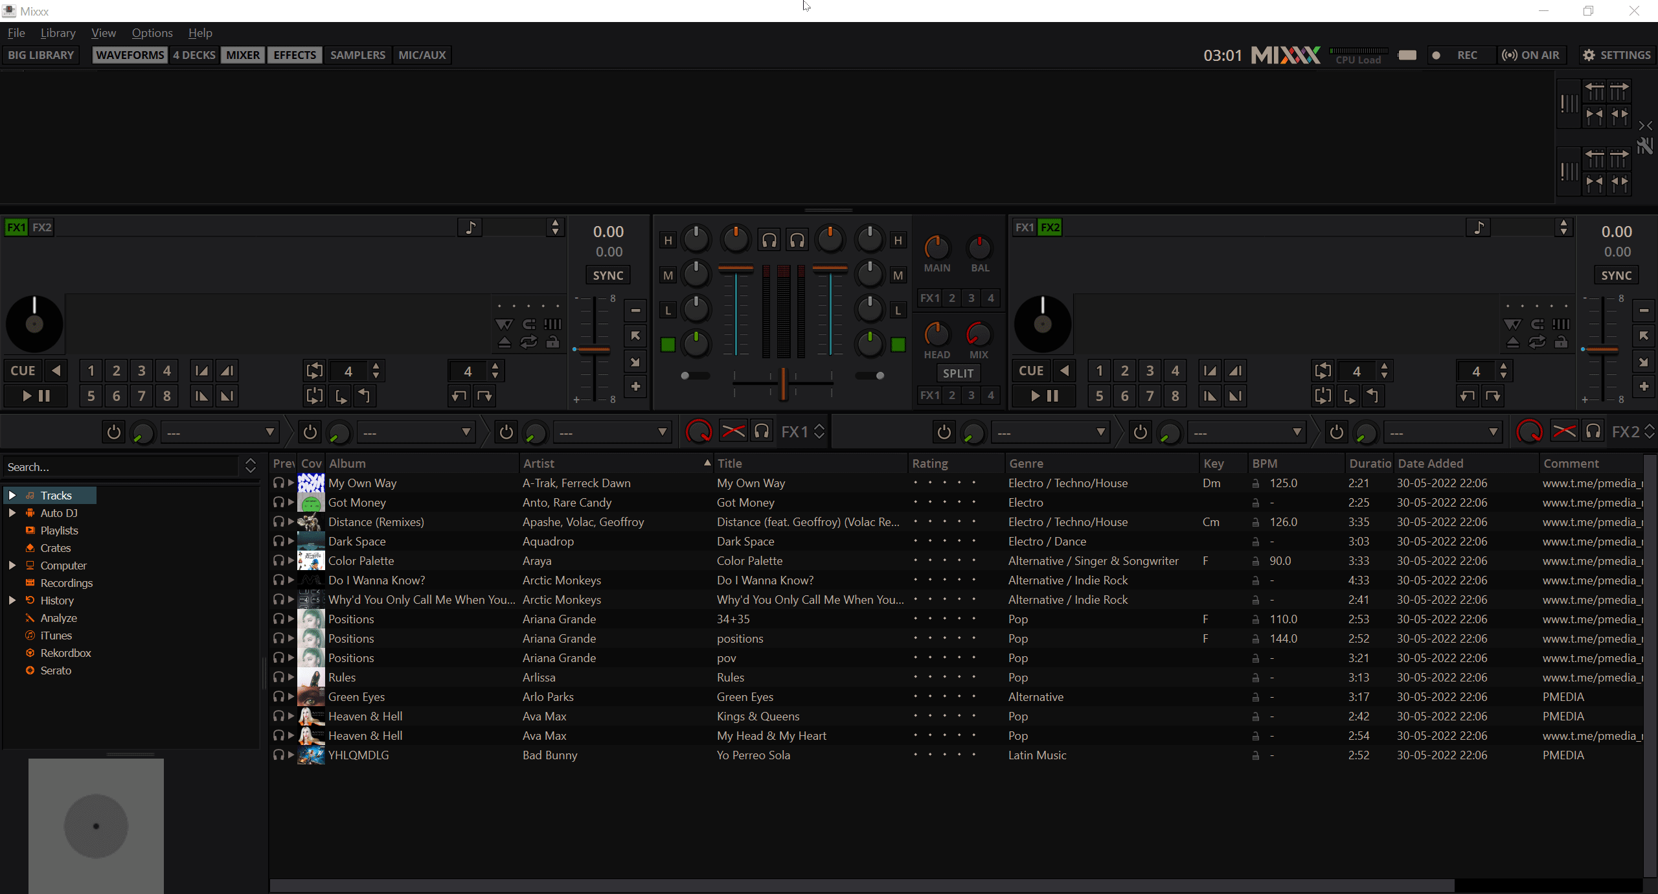Open FX1 first effect selection dropdown
1658x894 pixels.
[x=220, y=432]
